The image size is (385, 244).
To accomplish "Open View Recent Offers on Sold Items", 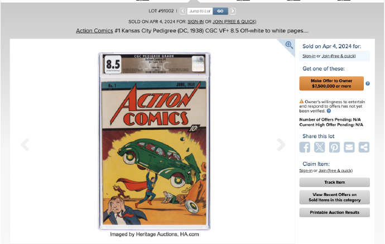I will click(x=334, y=197).
